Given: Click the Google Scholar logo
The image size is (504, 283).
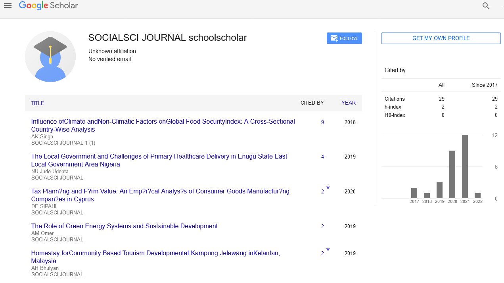Looking at the screenshot, I should click(x=48, y=6).
